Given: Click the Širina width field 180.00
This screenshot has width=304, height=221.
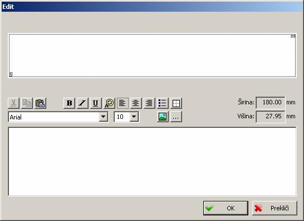Looking at the screenshot, I should [271, 103].
